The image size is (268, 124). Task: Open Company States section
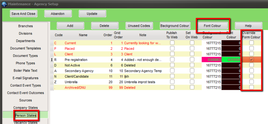[x=25, y=108]
